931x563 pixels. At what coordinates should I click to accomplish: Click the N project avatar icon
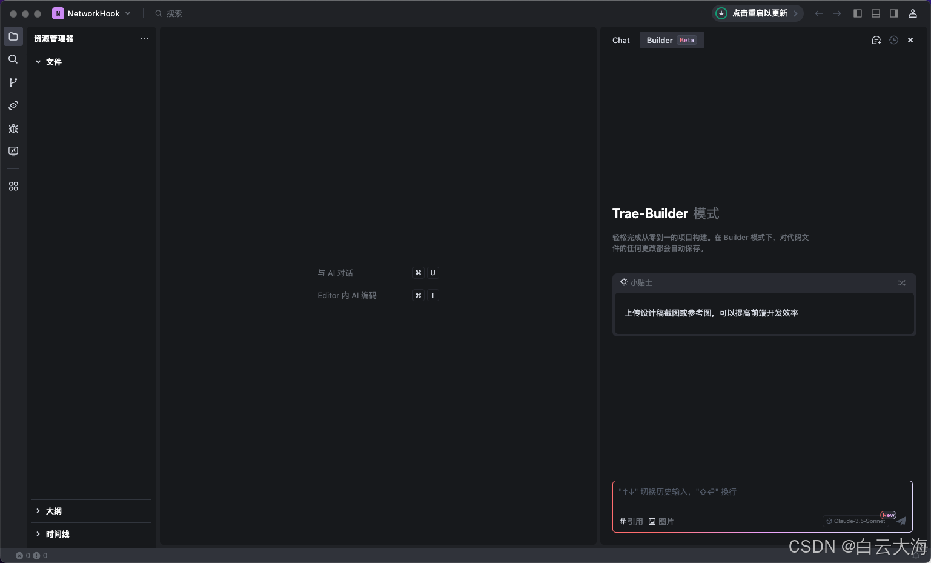coord(58,13)
